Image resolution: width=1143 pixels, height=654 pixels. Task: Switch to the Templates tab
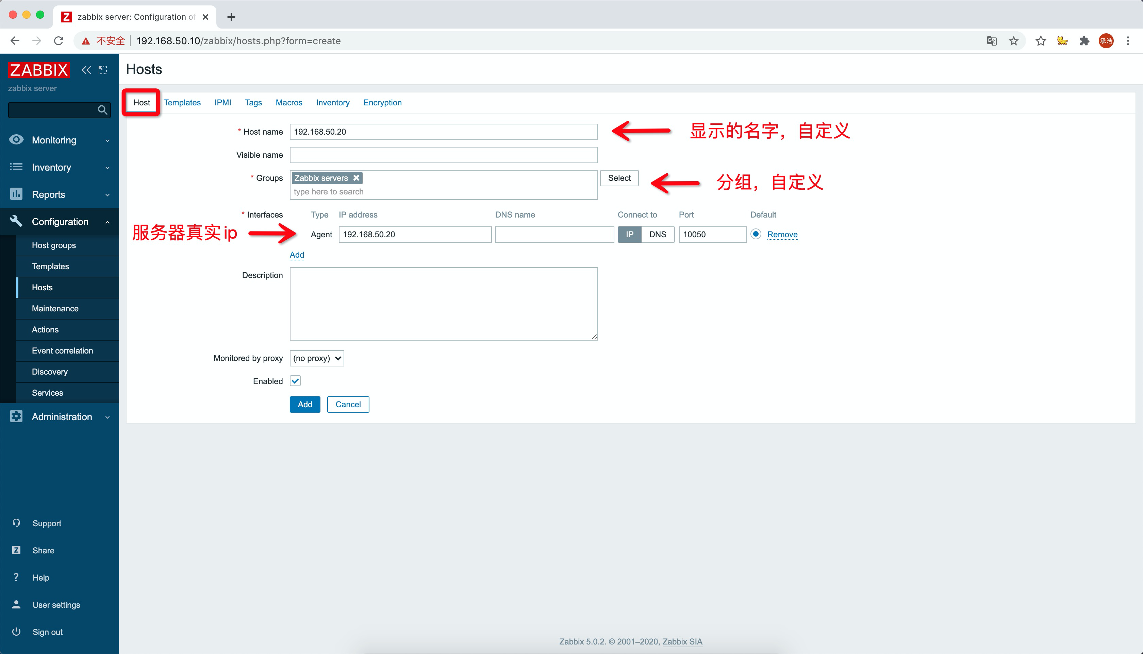[182, 102]
